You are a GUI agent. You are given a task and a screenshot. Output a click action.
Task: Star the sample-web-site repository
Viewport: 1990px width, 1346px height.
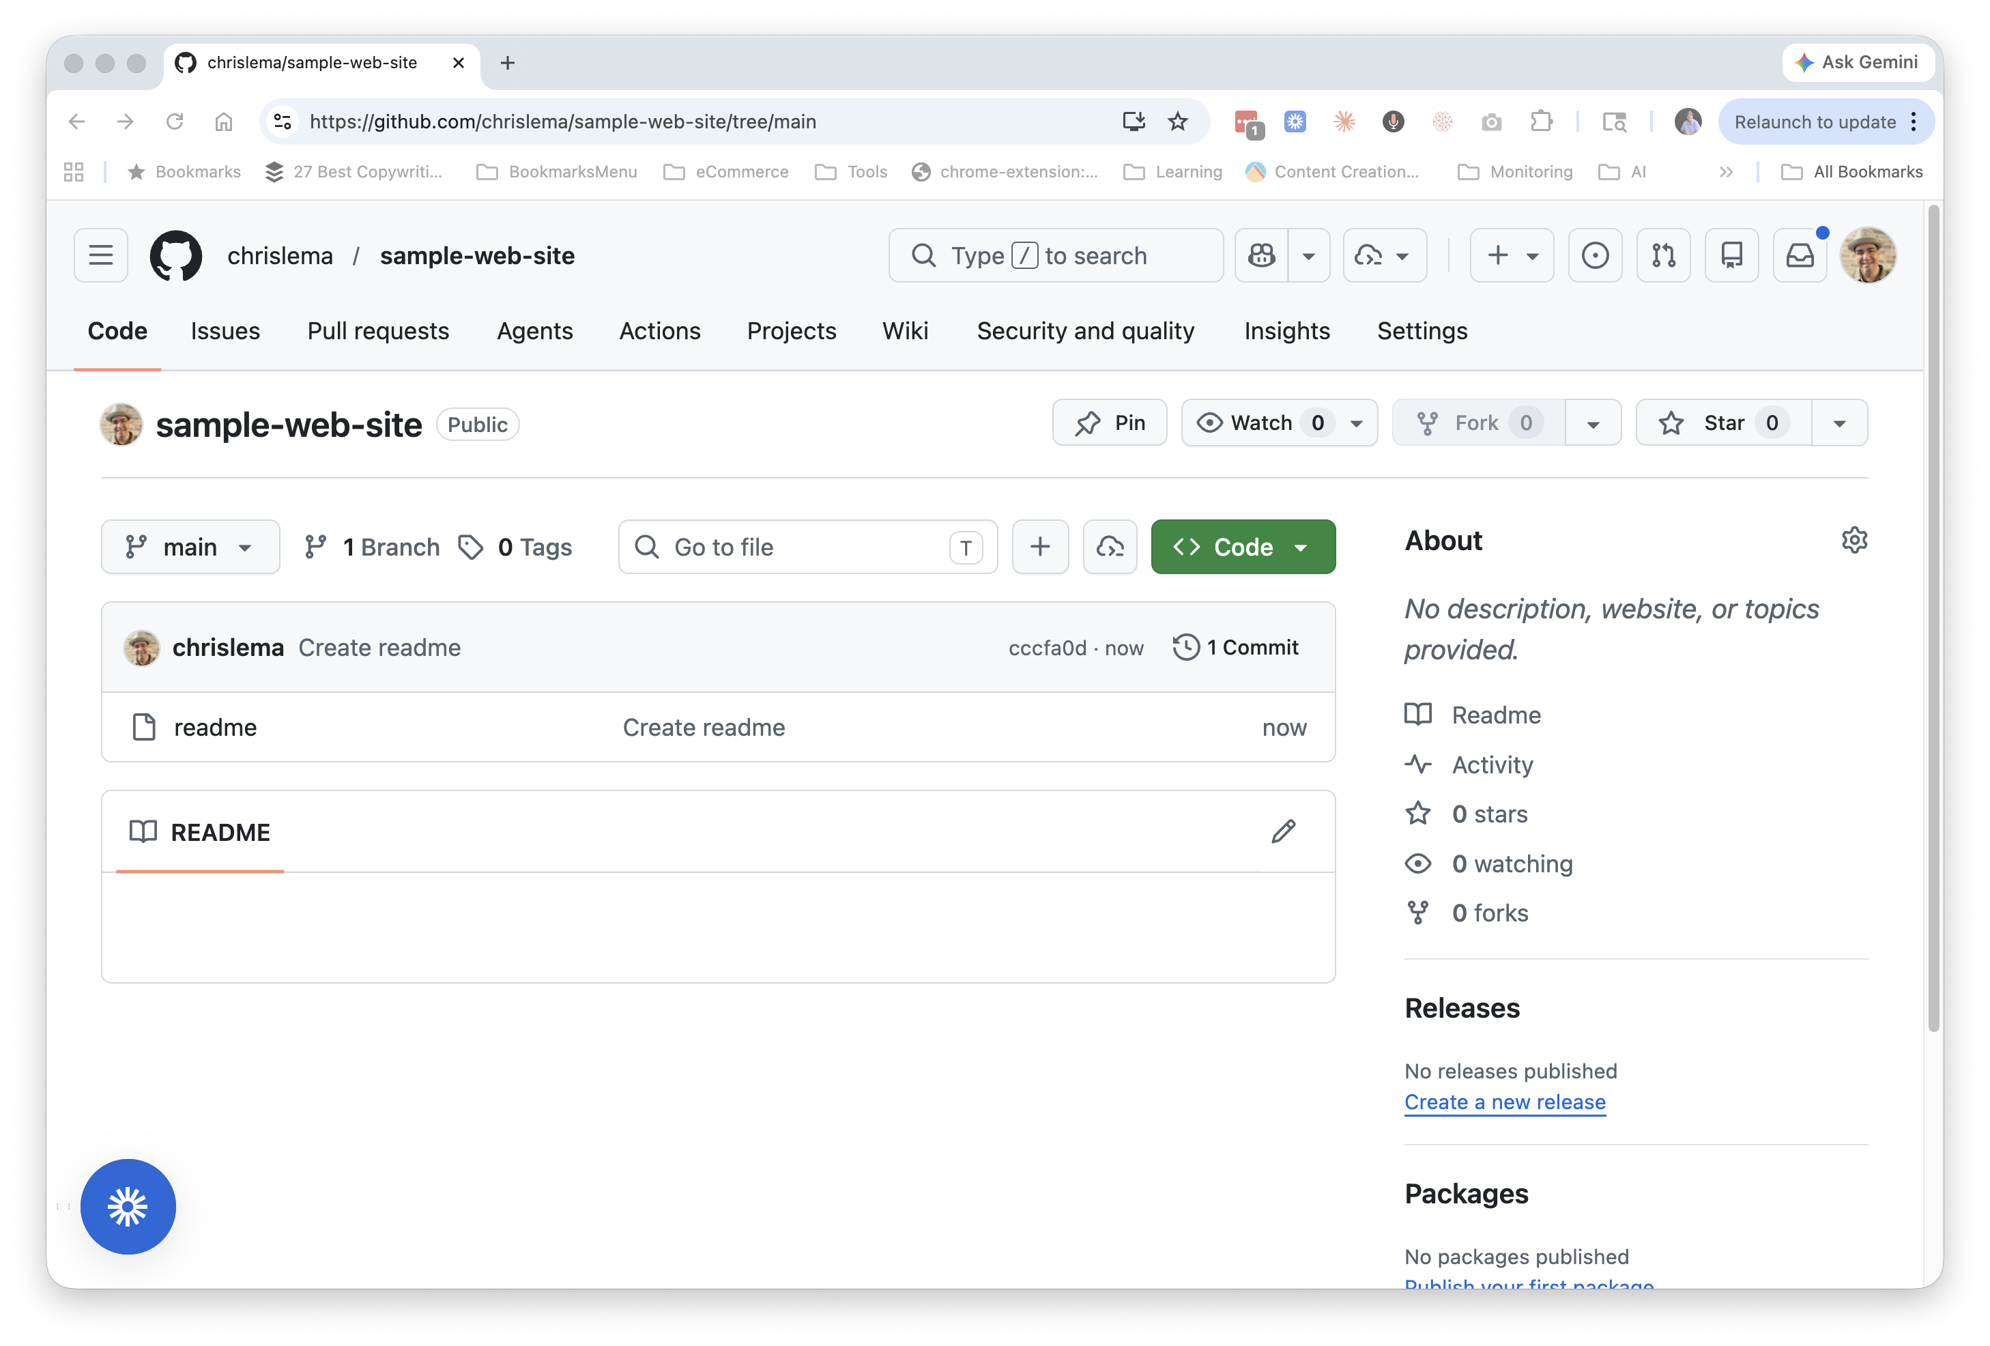pyautogui.click(x=1723, y=423)
